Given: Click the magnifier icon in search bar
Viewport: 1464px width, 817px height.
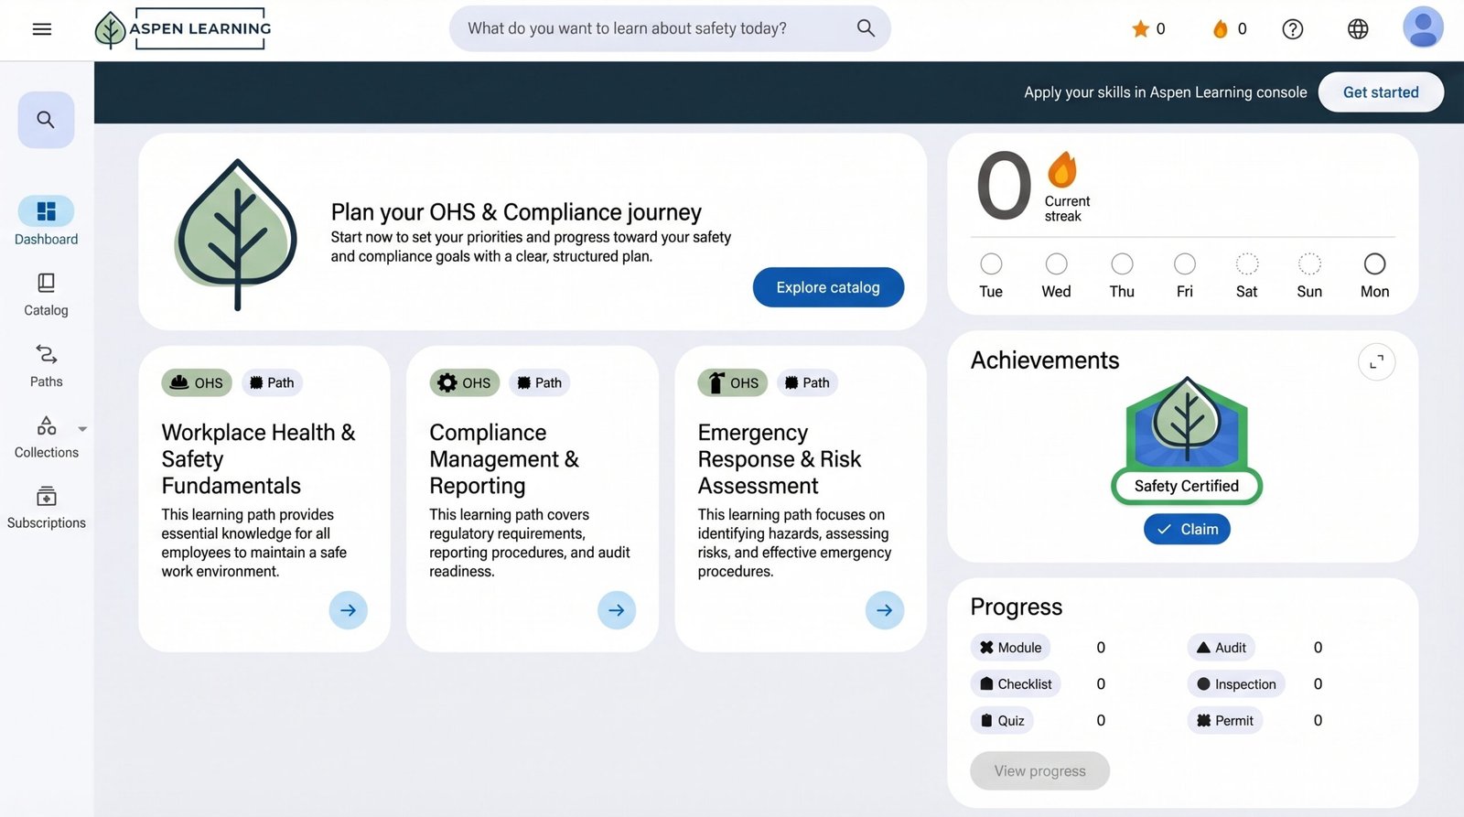Looking at the screenshot, I should coord(866,28).
